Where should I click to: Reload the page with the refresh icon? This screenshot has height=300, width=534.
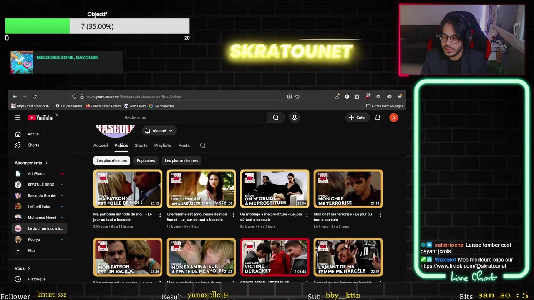(35, 96)
